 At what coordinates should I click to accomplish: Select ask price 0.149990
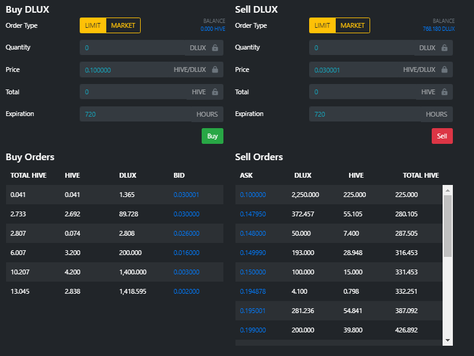[253, 253]
